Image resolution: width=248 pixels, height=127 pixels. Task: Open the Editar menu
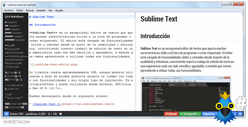pos(20,11)
